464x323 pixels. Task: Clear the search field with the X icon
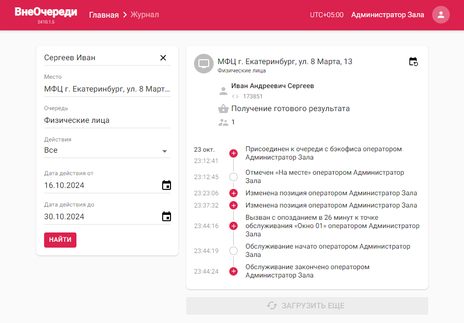click(163, 58)
